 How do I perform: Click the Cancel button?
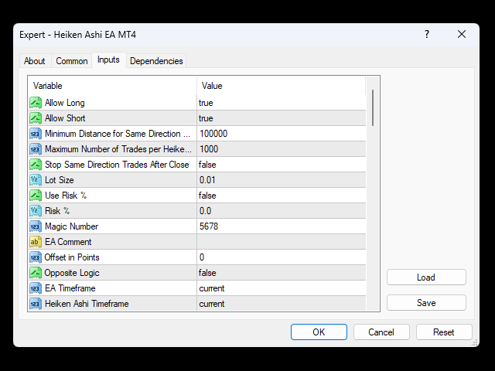381,332
